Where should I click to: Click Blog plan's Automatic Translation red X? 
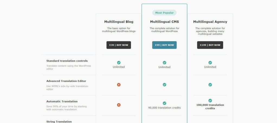[119, 105]
